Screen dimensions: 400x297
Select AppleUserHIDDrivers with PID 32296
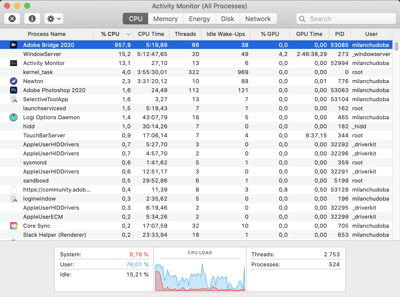click(x=196, y=153)
